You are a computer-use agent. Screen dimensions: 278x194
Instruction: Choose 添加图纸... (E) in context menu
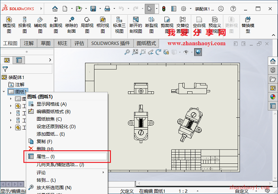pyautogui.click(x=67, y=134)
